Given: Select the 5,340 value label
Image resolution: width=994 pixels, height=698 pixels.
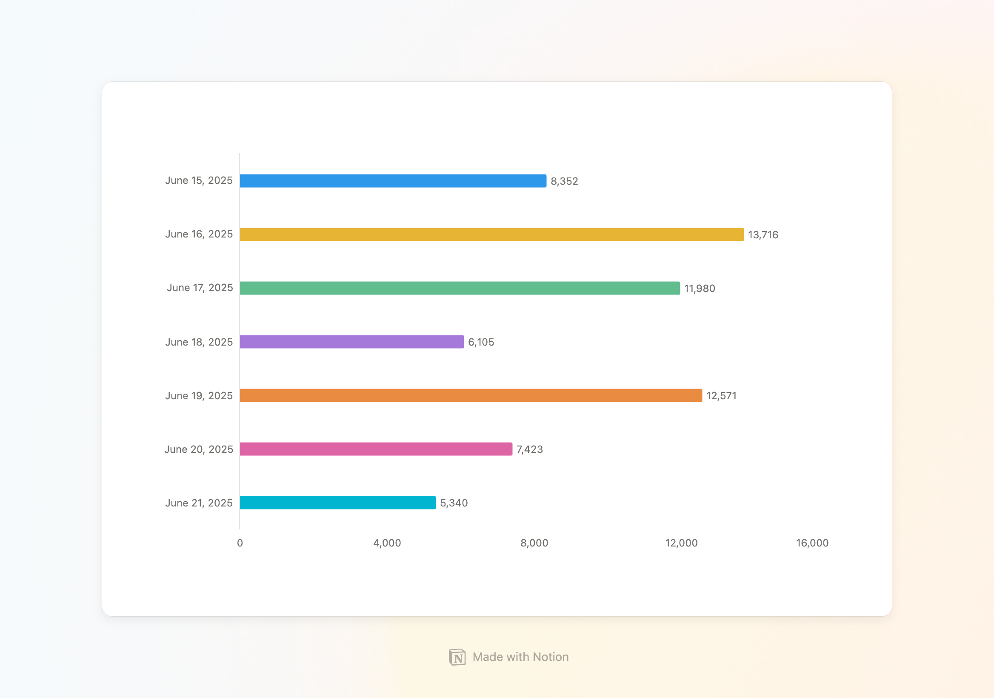Looking at the screenshot, I should (x=453, y=503).
